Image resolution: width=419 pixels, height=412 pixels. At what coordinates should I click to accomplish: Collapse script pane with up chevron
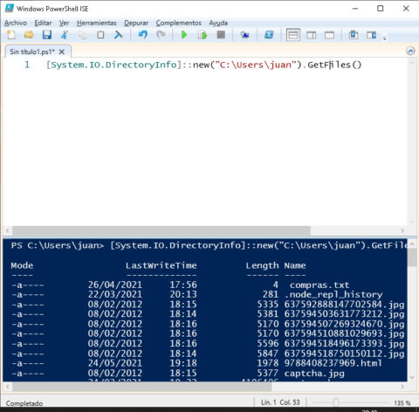click(x=410, y=51)
